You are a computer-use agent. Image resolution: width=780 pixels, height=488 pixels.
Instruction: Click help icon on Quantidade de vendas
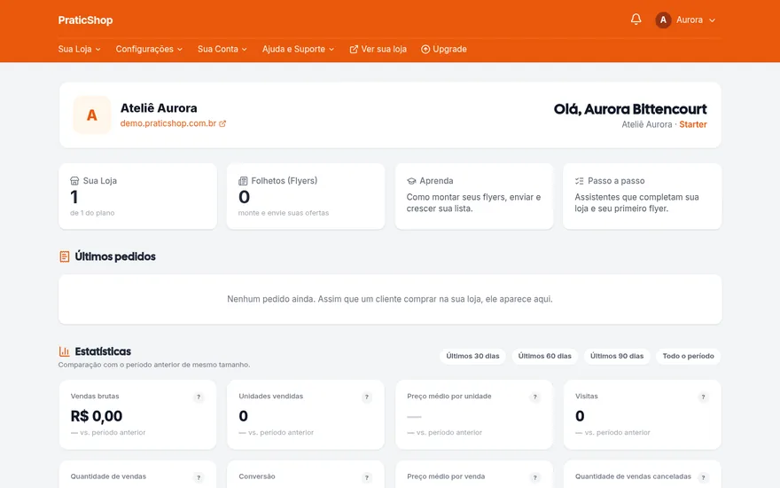coord(199,477)
